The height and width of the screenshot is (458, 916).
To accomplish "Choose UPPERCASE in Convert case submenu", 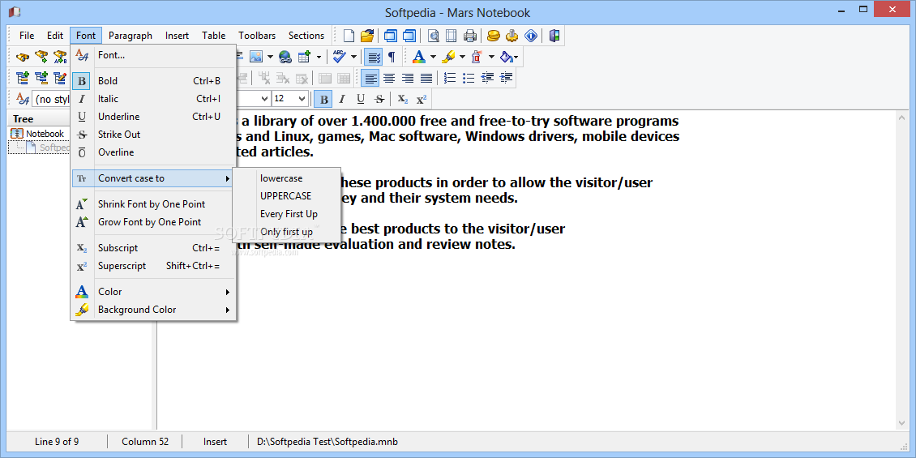I will coord(286,195).
